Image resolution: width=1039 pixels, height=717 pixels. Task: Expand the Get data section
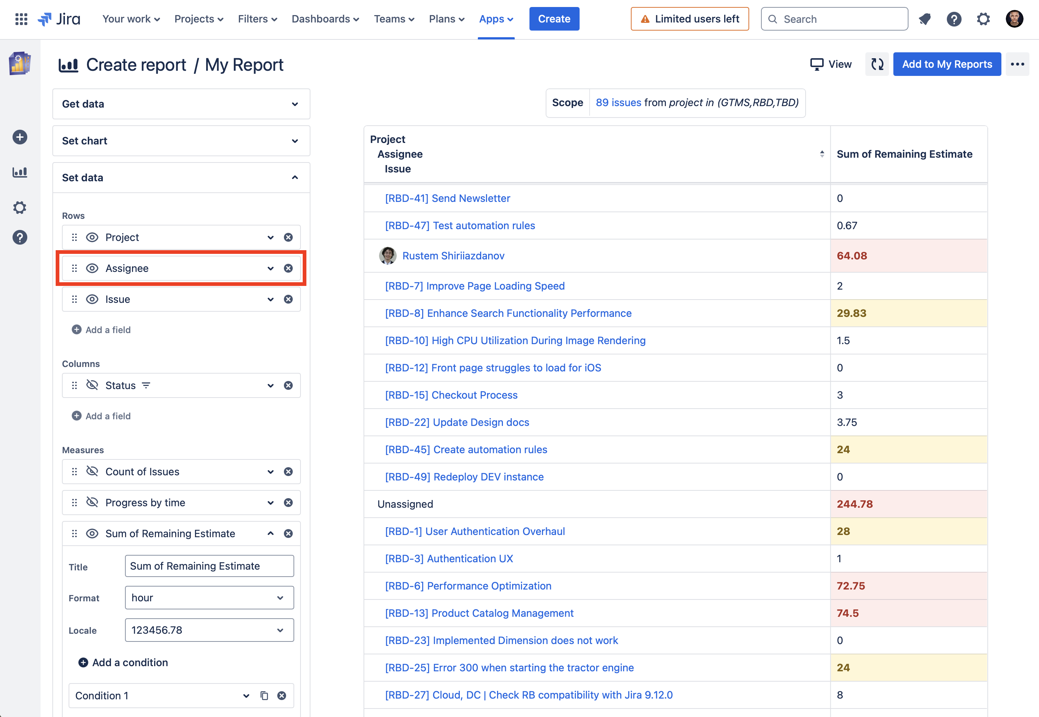coord(181,104)
